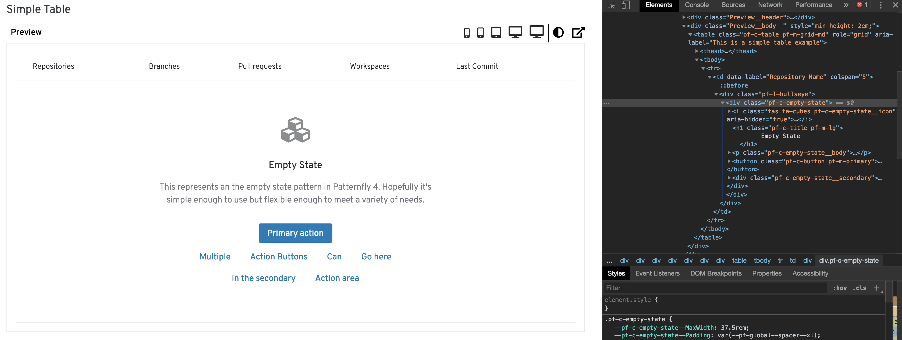Viewport: 902px width, 340px height.
Task: Collapse the Preview__body div node
Action: [684, 26]
